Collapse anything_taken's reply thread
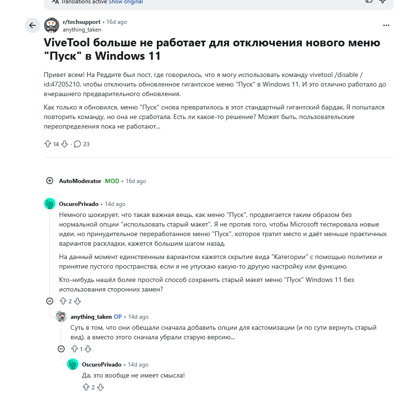Screen dimensions: 405x400 [61, 349]
